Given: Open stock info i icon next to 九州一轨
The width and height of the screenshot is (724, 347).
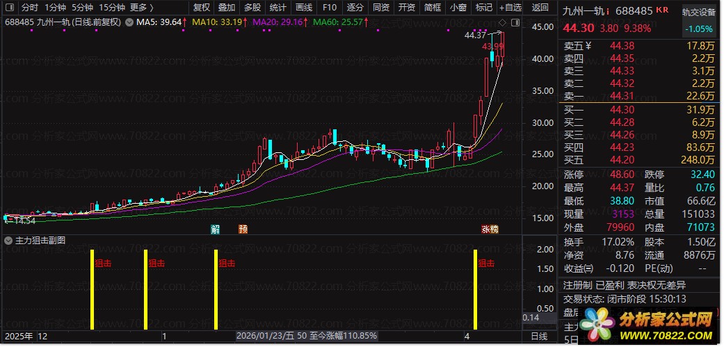Looking at the screenshot, I should [x=608, y=10].
